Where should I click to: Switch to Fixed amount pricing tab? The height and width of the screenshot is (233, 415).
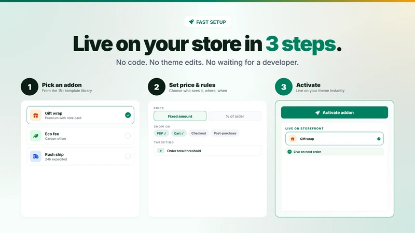(180, 116)
